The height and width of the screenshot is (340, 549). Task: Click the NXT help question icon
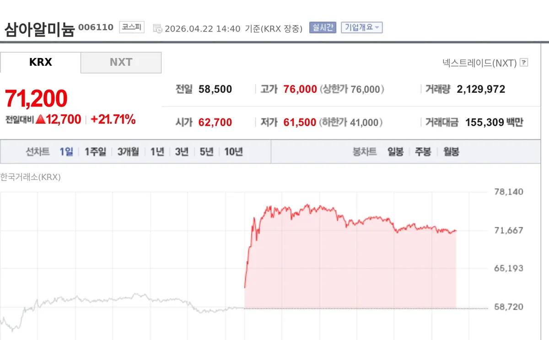click(524, 63)
